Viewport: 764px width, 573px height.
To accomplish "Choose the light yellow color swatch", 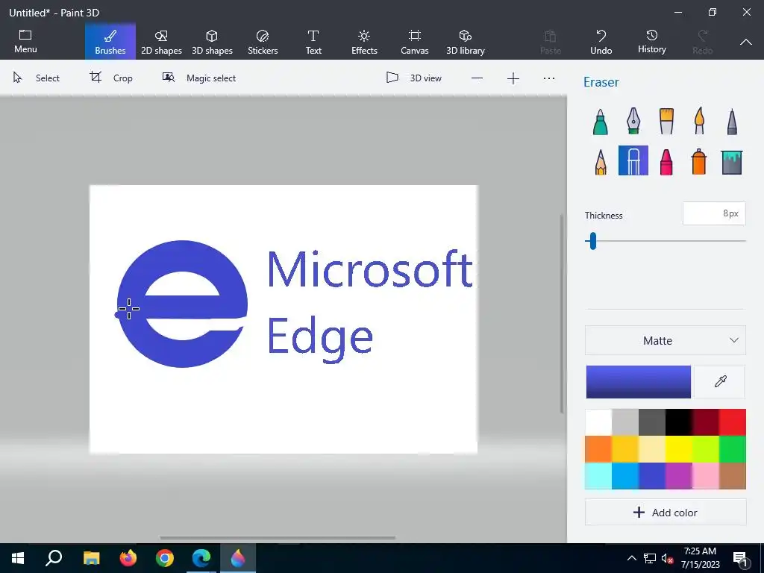I will (652, 448).
